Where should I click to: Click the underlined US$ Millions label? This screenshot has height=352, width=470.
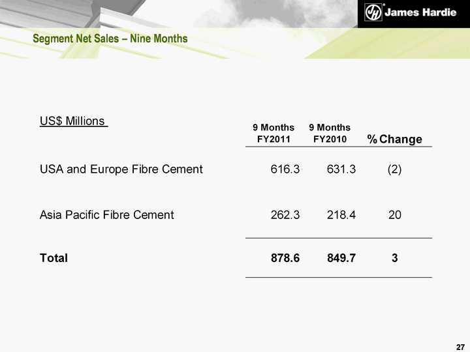point(73,121)
